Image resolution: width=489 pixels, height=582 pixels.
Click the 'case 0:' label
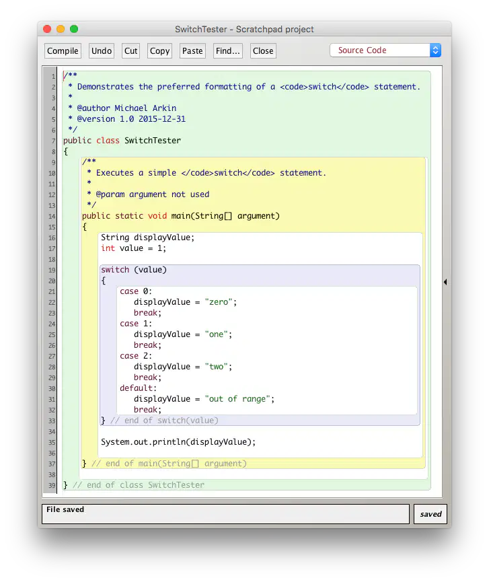(136, 291)
